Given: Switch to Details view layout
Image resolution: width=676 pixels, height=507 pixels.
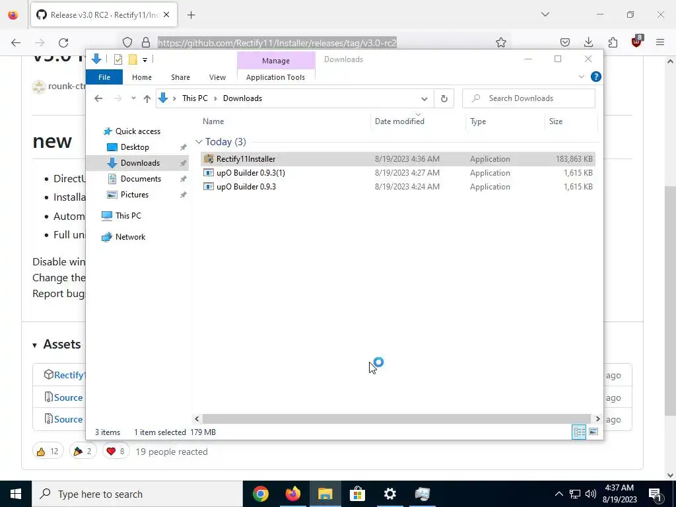Looking at the screenshot, I should [x=579, y=432].
